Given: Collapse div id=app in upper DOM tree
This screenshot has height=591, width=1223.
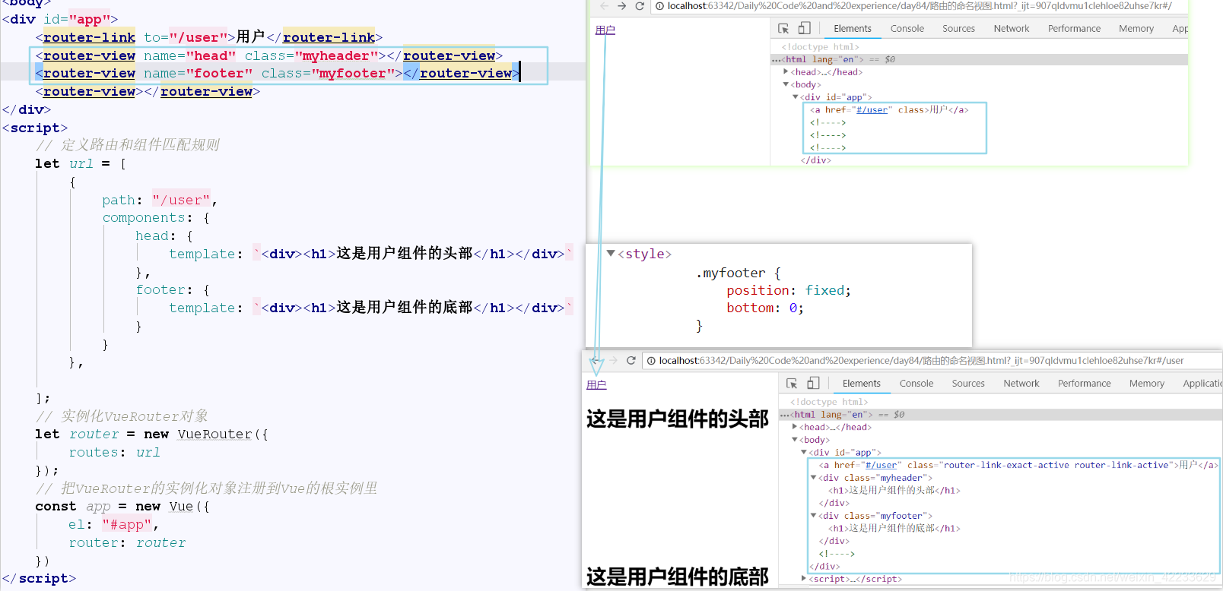Looking at the screenshot, I should pos(796,97).
